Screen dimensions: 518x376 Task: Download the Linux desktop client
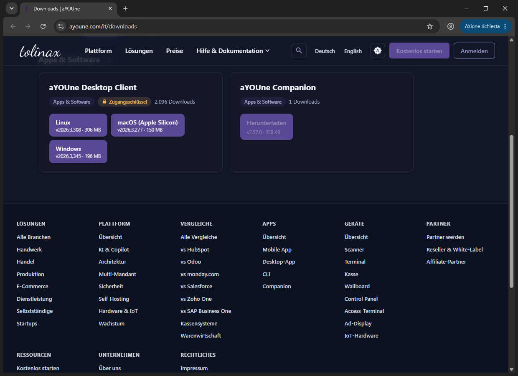click(x=78, y=125)
